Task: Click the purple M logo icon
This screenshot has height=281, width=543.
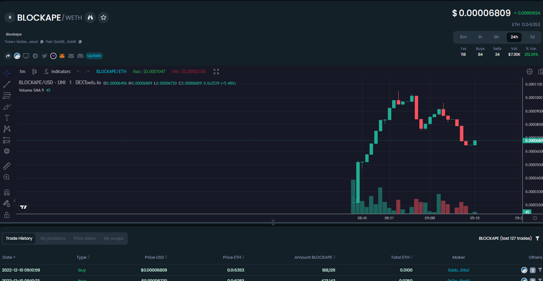Action: click(x=53, y=56)
